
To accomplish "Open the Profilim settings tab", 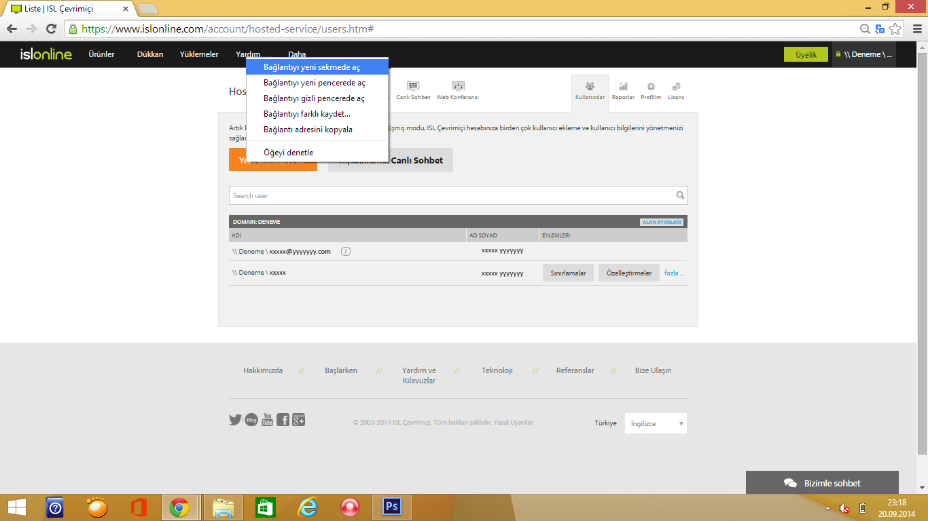I will [x=651, y=91].
